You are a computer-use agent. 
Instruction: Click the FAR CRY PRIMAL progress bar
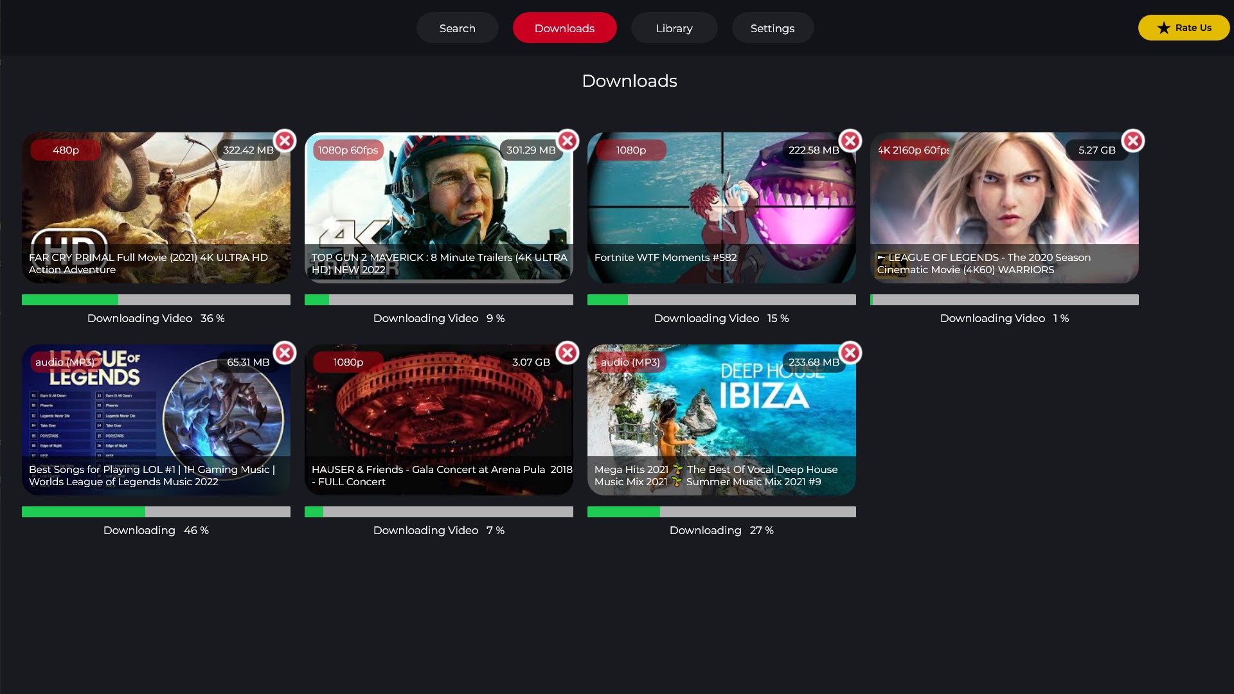click(156, 300)
